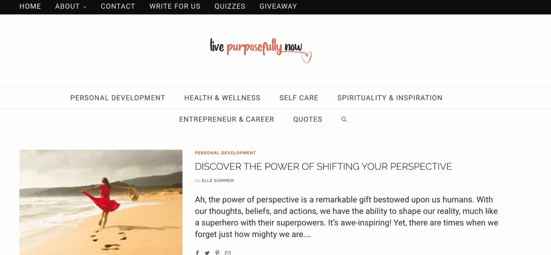Browse Spirituality & Inspiration posts
The image size is (551, 255).
pyautogui.click(x=390, y=98)
